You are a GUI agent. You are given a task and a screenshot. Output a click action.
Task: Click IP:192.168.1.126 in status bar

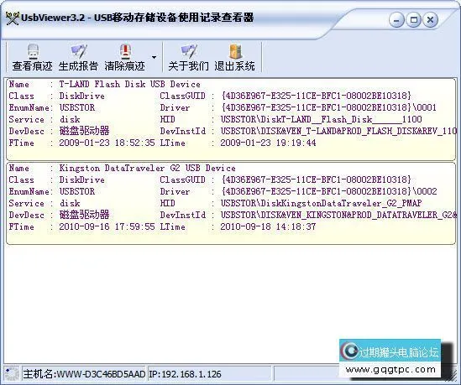point(185,374)
